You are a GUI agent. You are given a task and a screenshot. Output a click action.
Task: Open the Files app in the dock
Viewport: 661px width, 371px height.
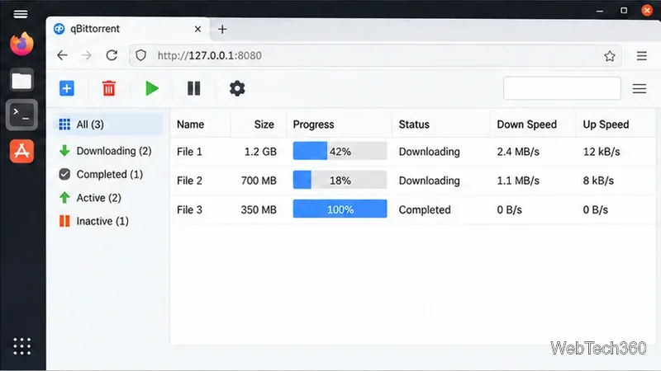point(21,80)
